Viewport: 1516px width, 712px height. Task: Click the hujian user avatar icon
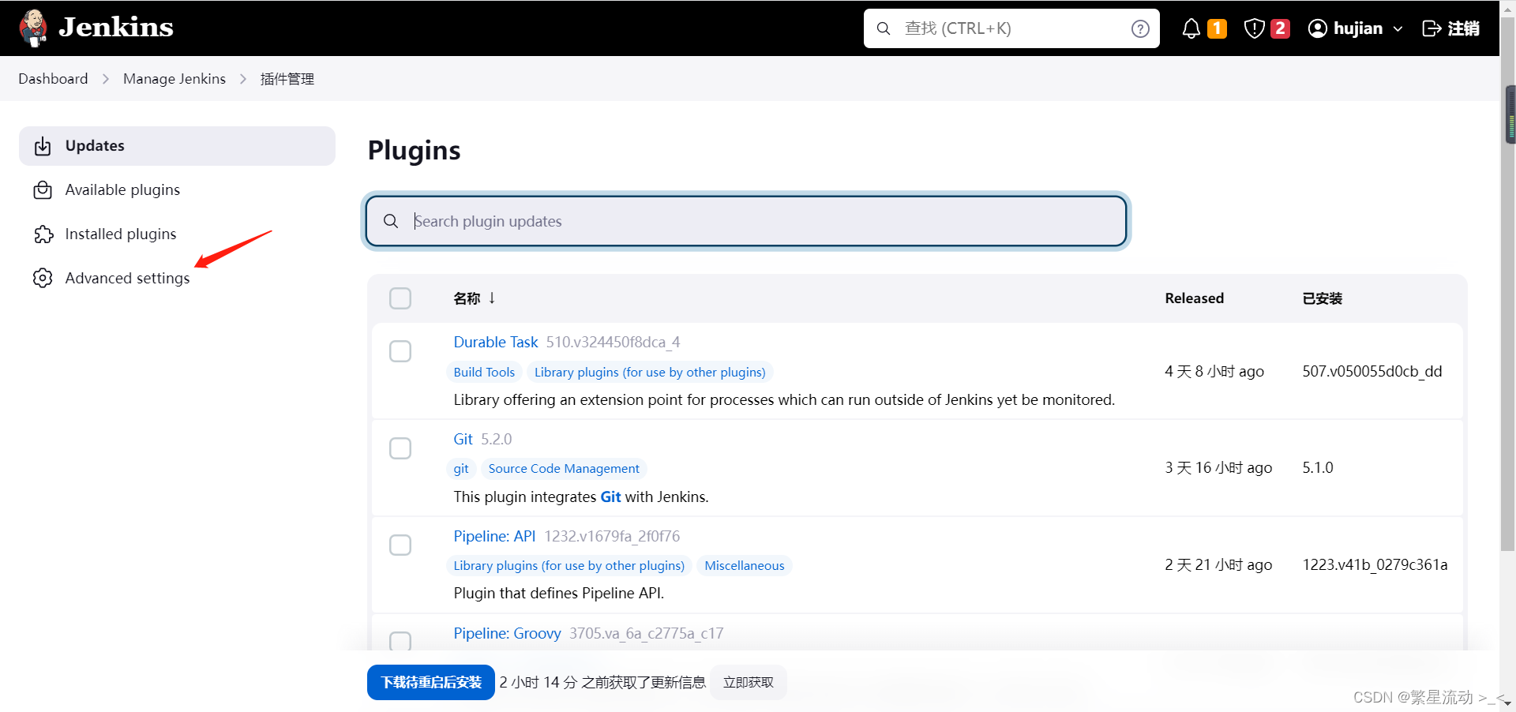[1317, 28]
